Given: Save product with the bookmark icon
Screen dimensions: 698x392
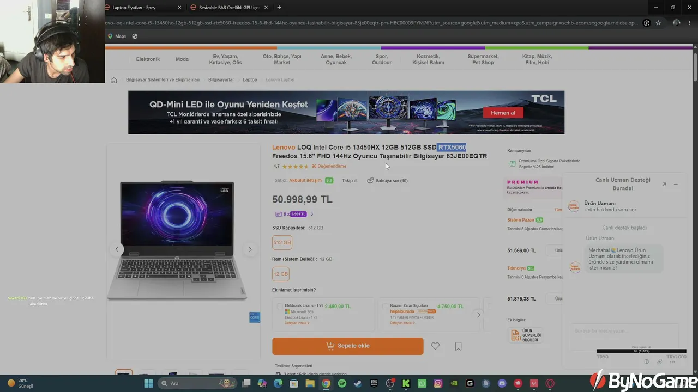Looking at the screenshot, I should click(459, 346).
